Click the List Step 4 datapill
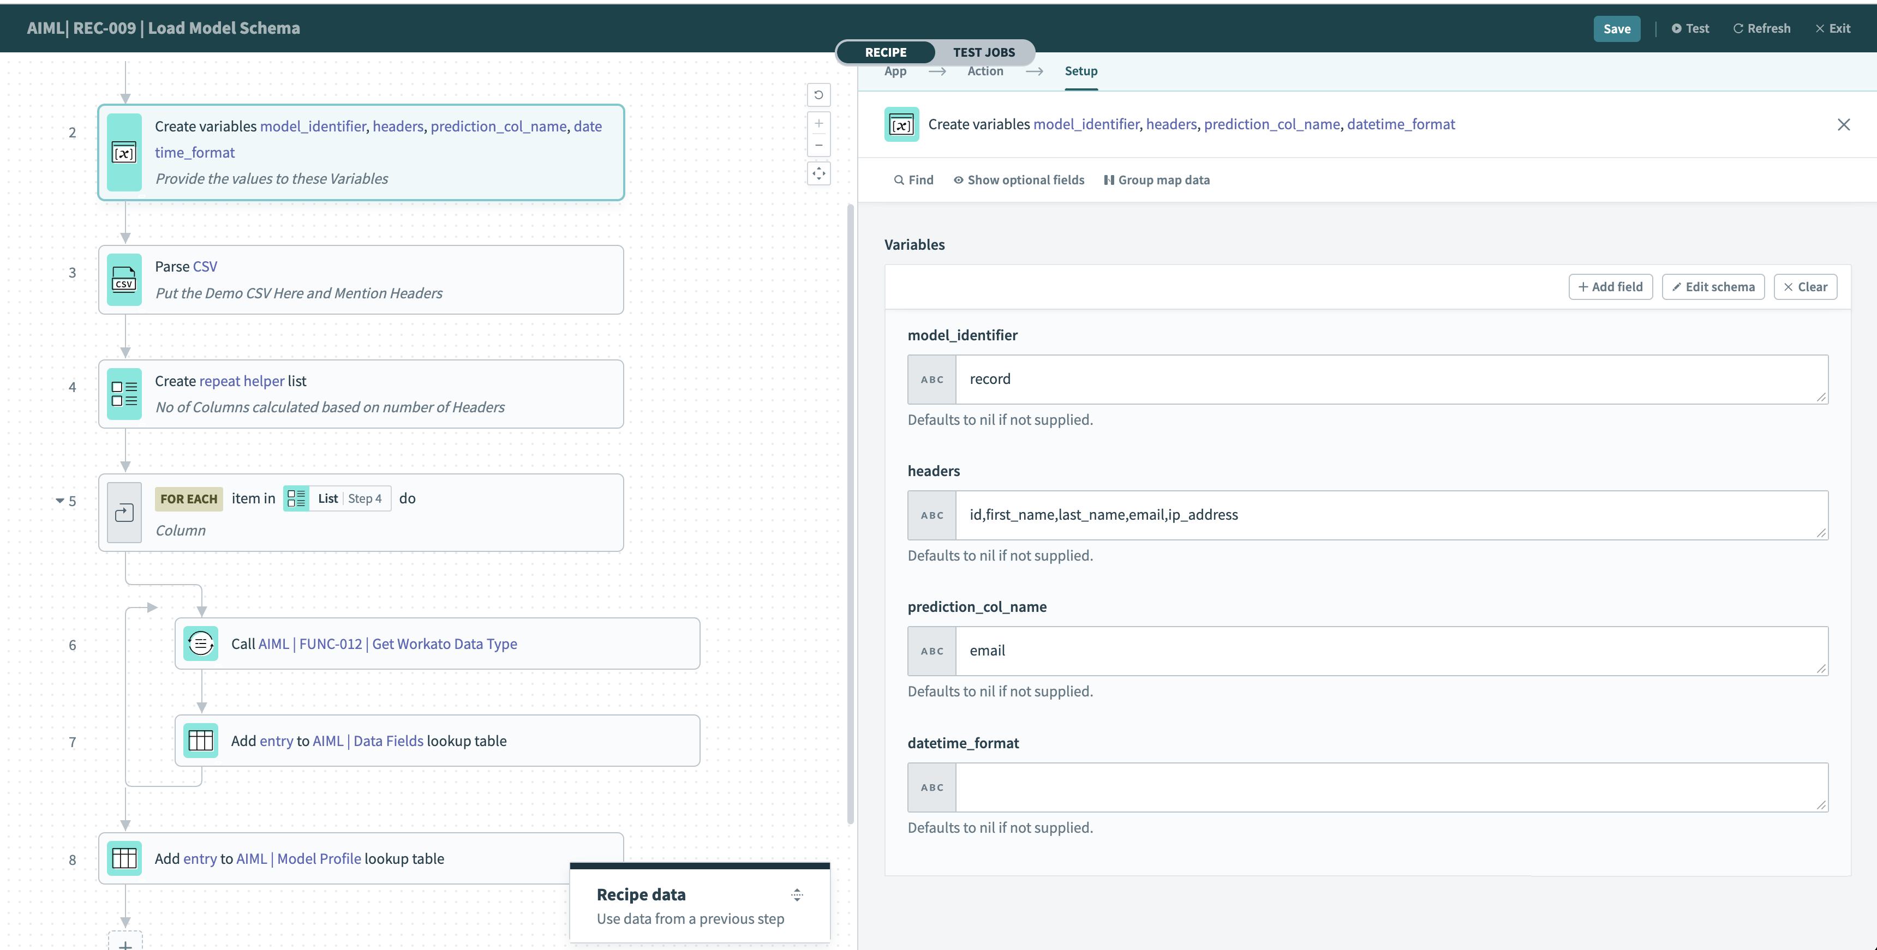The image size is (1877, 950). click(x=337, y=498)
